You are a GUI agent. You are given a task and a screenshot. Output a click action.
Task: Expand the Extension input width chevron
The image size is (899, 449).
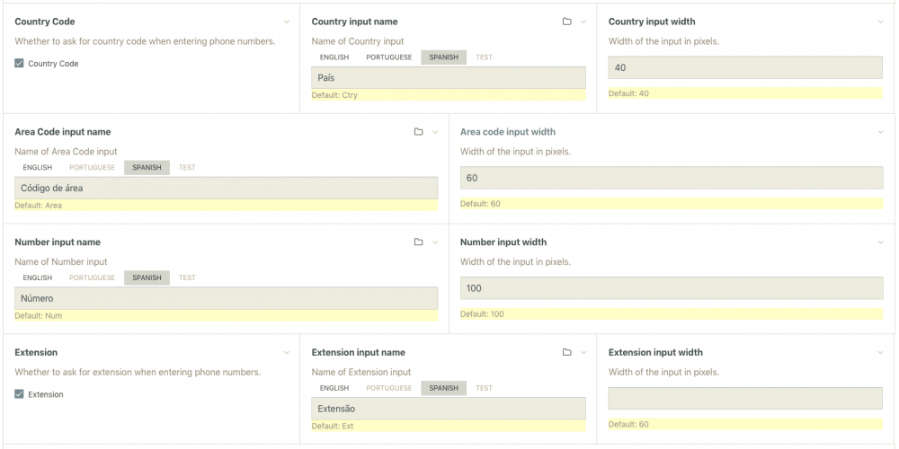tap(880, 353)
